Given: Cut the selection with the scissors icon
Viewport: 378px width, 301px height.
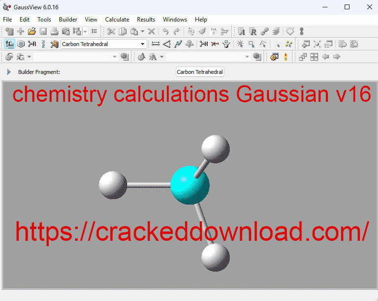Looking at the screenshot, I should [x=111, y=31].
